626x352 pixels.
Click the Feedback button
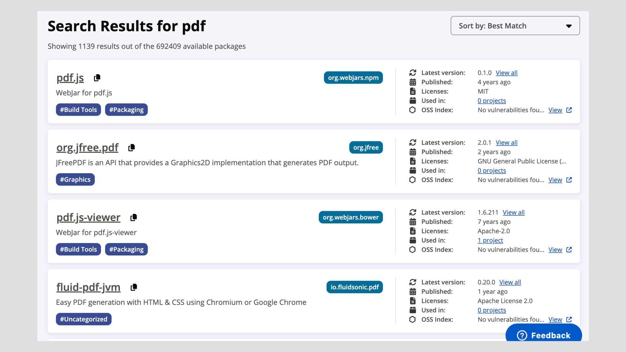(x=544, y=335)
